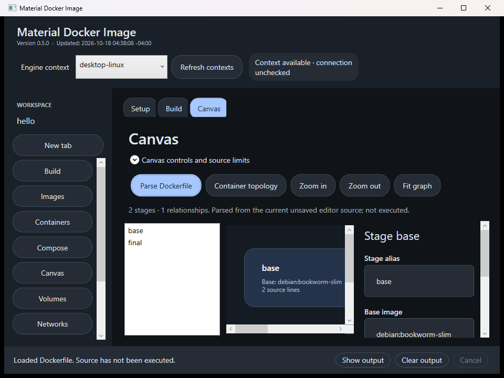Switch to the Setup tab

pos(140,109)
